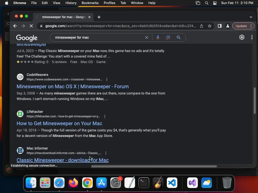The width and height of the screenshot is (258, 193).
Task: Open a new tab with the plus icon
Action: (99, 17)
